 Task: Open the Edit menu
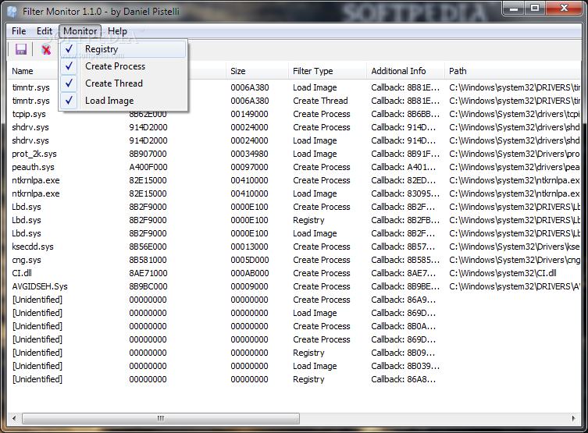tap(45, 31)
